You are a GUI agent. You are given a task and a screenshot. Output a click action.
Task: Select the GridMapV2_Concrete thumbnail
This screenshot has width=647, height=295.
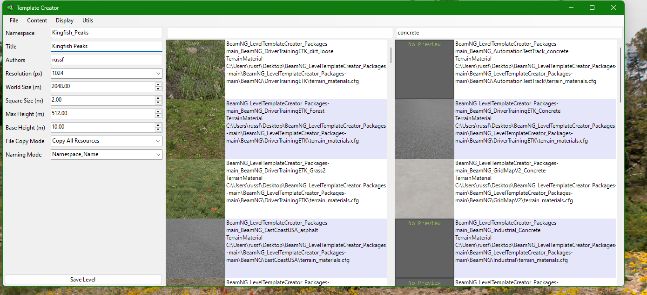pyautogui.click(x=425, y=189)
